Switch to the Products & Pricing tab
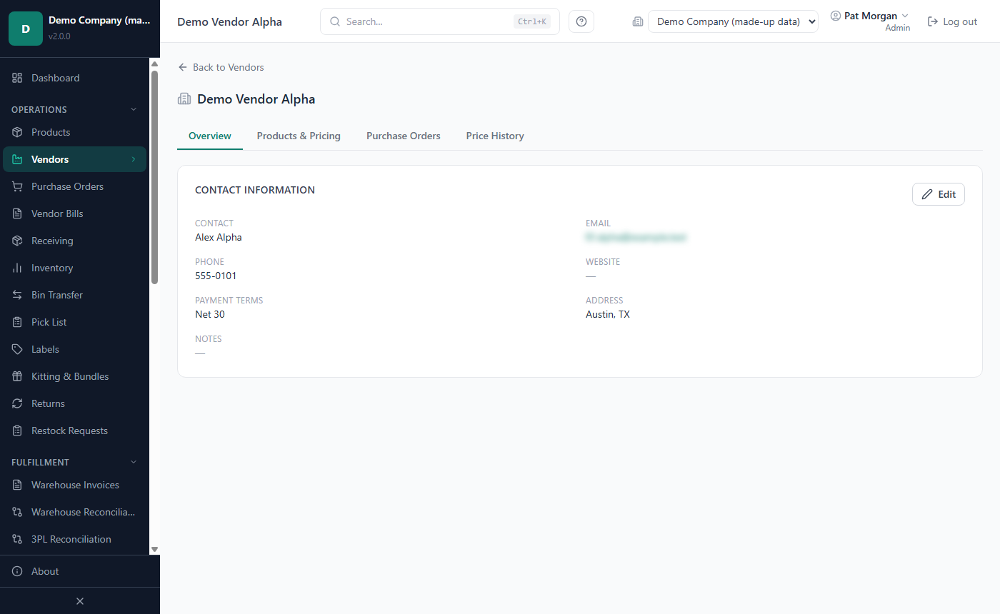The width and height of the screenshot is (1000, 614). click(299, 136)
